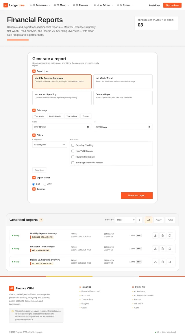Delete the Monthly Expense Summary report
Viewport: 185px width, 336px height.
point(162,235)
